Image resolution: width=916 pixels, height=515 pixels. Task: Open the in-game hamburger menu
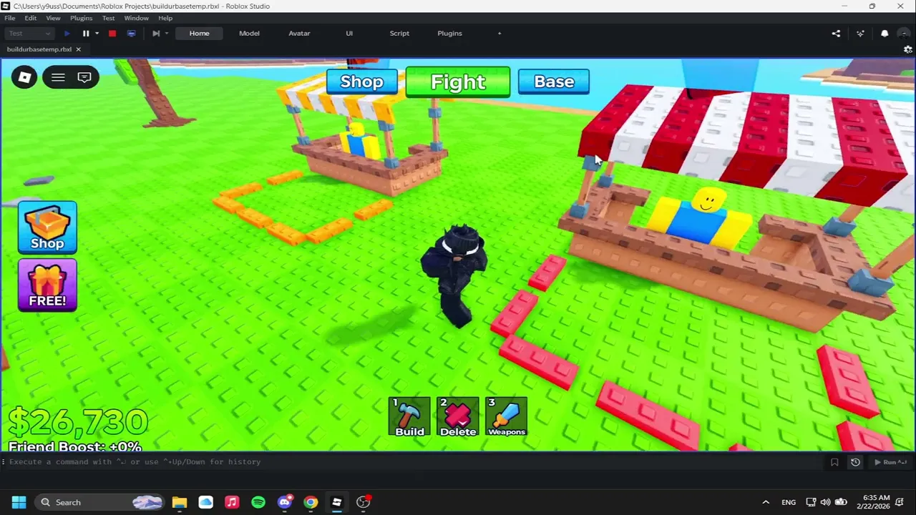tap(58, 77)
